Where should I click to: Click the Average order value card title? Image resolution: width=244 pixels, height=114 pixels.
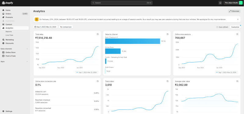[182, 81]
